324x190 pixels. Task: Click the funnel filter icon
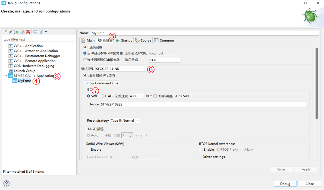click(41, 32)
